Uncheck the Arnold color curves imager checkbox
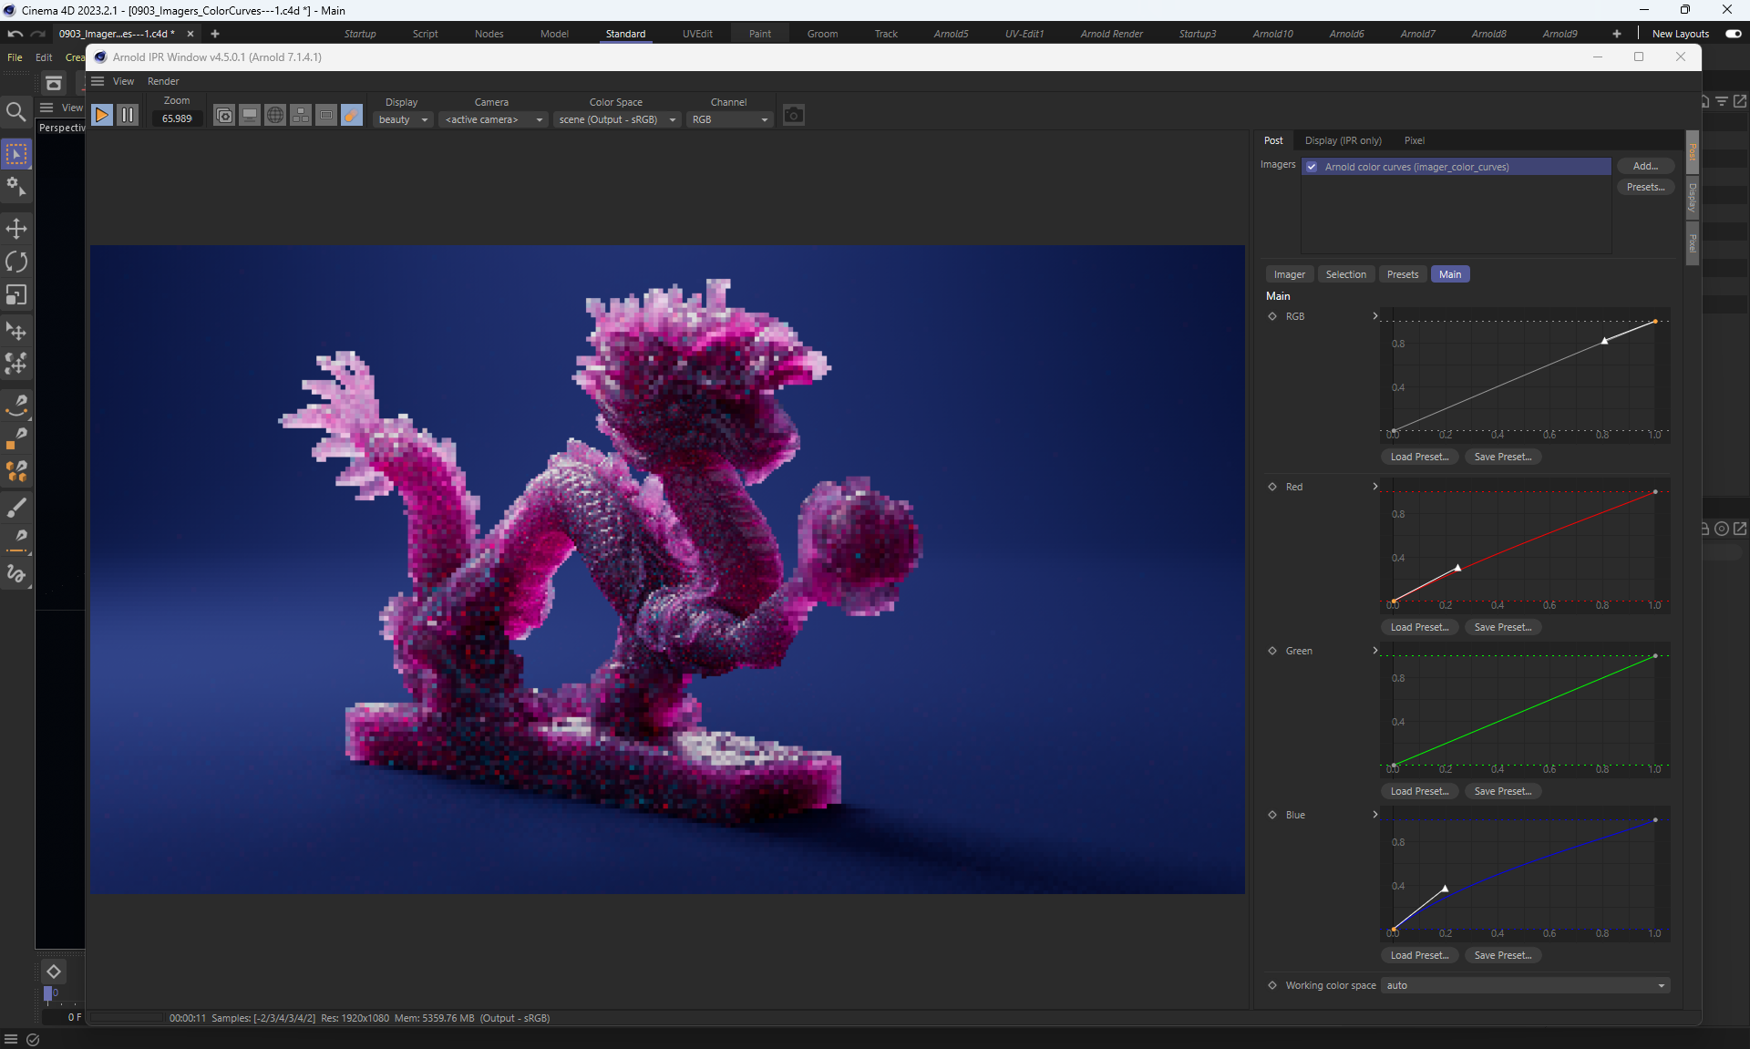1750x1049 pixels. pos(1312,167)
